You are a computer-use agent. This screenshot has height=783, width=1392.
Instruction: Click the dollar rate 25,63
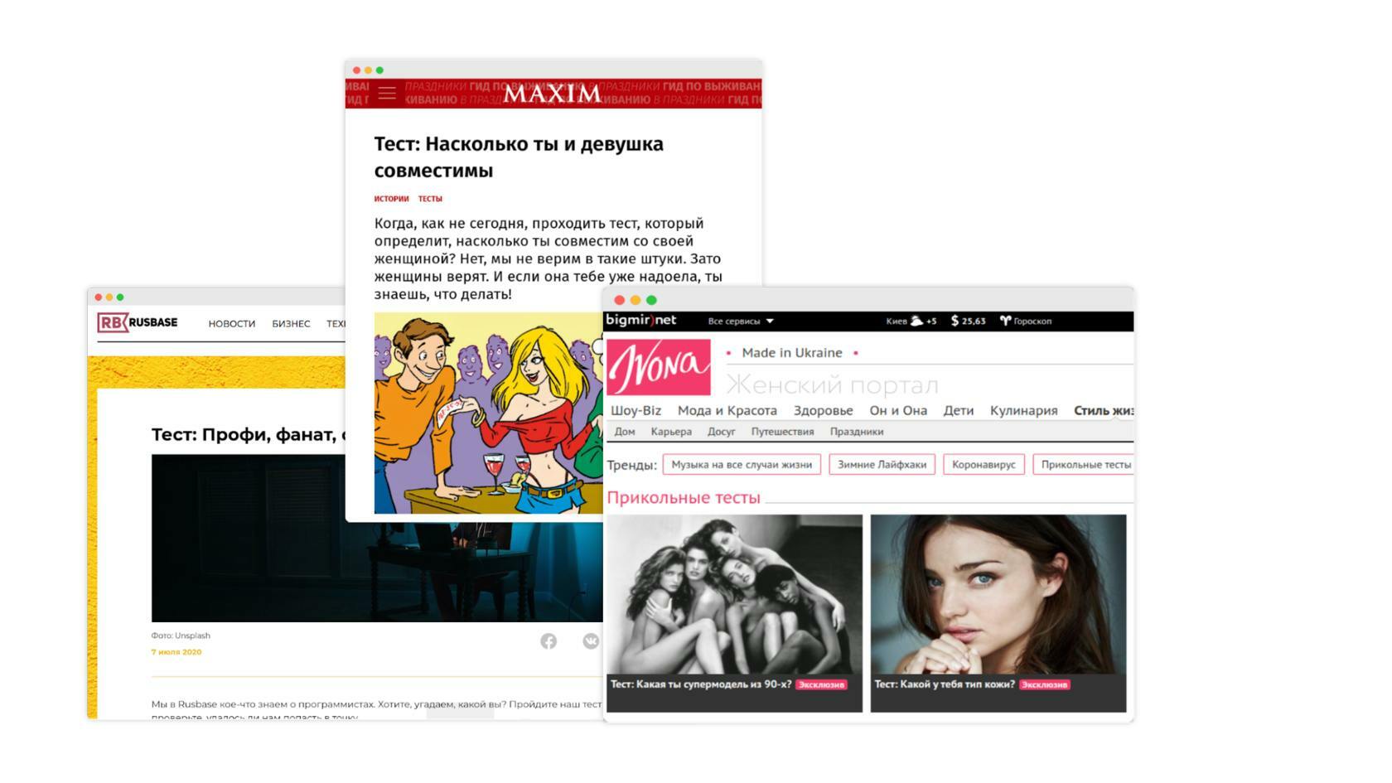click(x=969, y=321)
